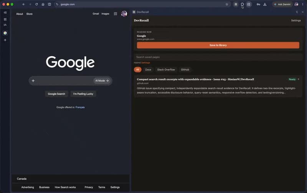Open the Terms footer link
The height and width of the screenshot is (193, 307).
click(x=102, y=187)
